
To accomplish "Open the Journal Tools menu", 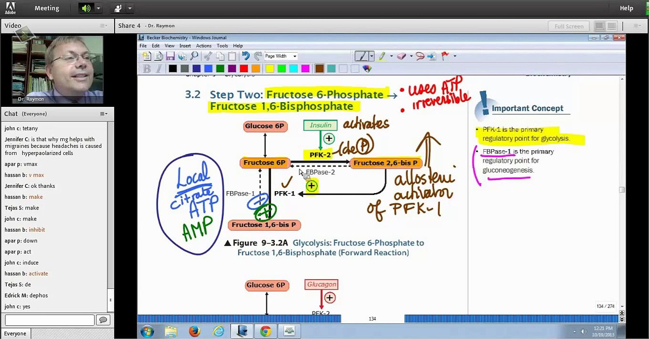I will [222, 46].
